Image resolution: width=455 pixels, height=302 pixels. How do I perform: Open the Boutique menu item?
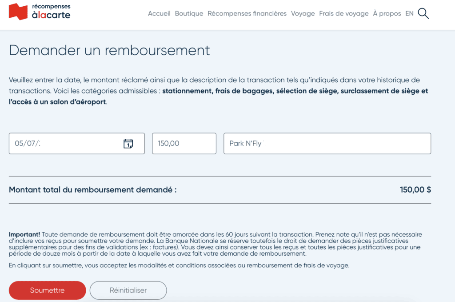click(x=189, y=14)
